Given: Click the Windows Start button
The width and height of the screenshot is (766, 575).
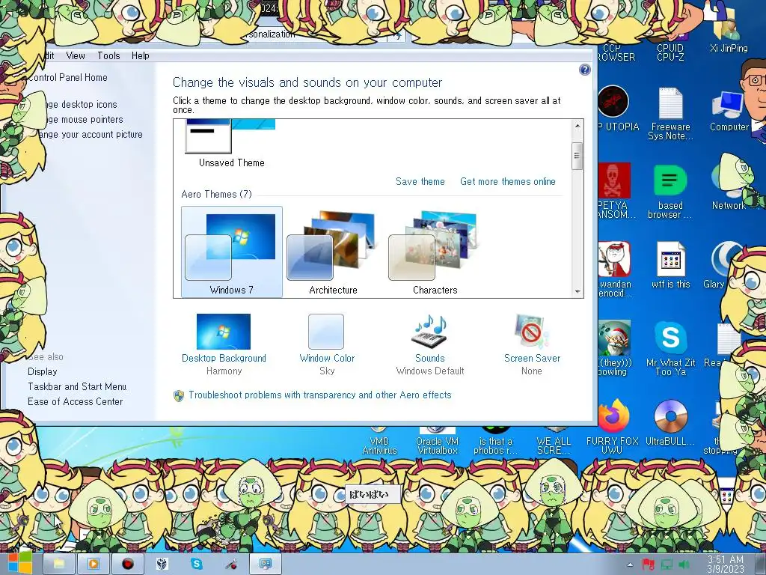Looking at the screenshot, I should pyautogui.click(x=19, y=563).
